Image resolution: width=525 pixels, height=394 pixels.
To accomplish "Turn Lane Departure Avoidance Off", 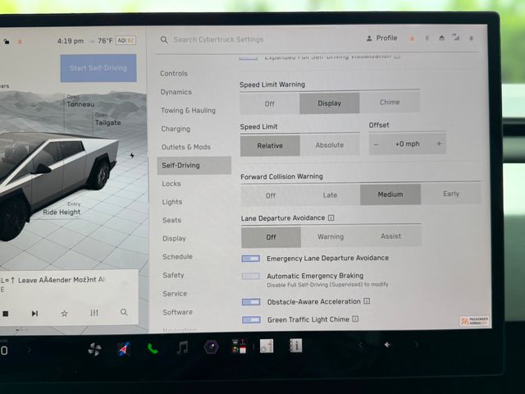I will click(271, 237).
